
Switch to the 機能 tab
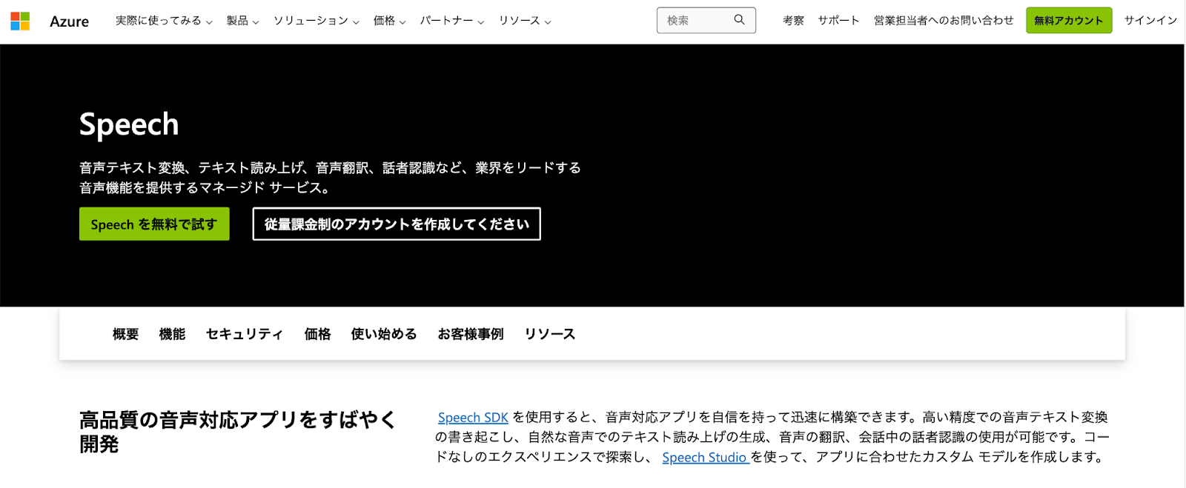pyautogui.click(x=172, y=334)
